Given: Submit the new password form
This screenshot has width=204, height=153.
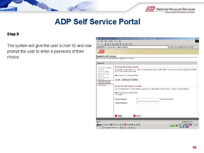Looking at the screenshot, I should pyautogui.click(x=119, y=116).
